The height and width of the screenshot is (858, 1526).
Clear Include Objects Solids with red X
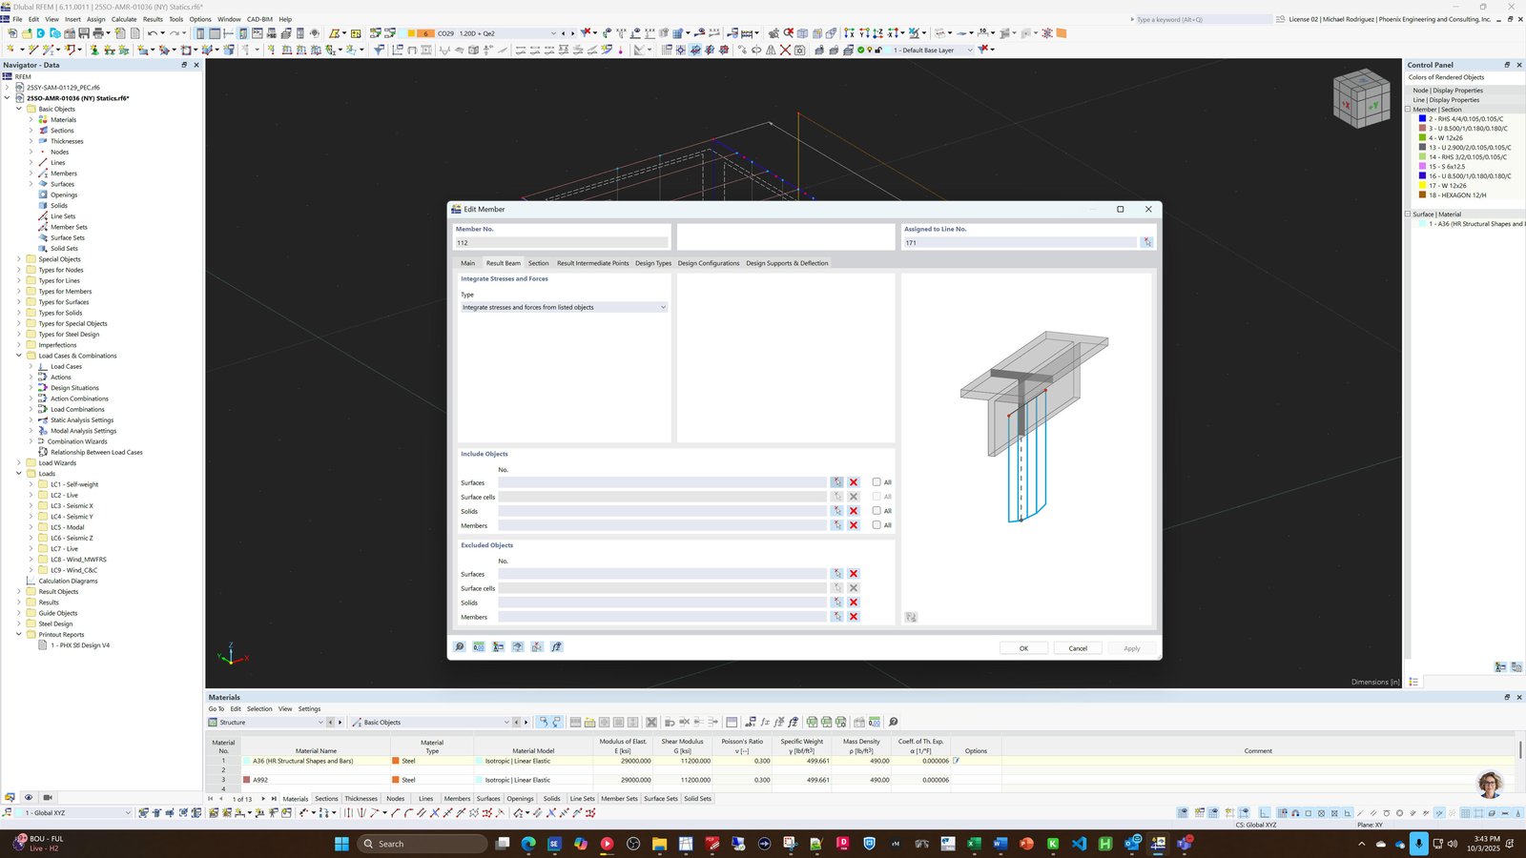854,511
